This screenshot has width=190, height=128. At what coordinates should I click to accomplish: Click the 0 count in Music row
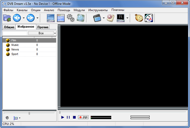(x=37, y=45)
